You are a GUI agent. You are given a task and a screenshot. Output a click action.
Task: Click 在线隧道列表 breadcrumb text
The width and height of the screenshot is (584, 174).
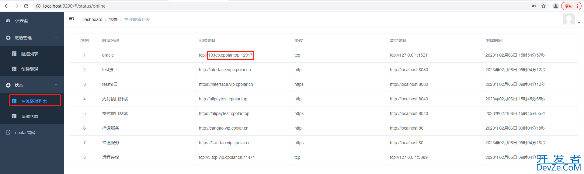pyautogui.click(x=137, y=19)
